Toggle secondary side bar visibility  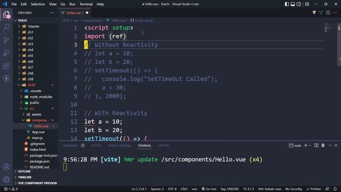(x=299, y=4)
